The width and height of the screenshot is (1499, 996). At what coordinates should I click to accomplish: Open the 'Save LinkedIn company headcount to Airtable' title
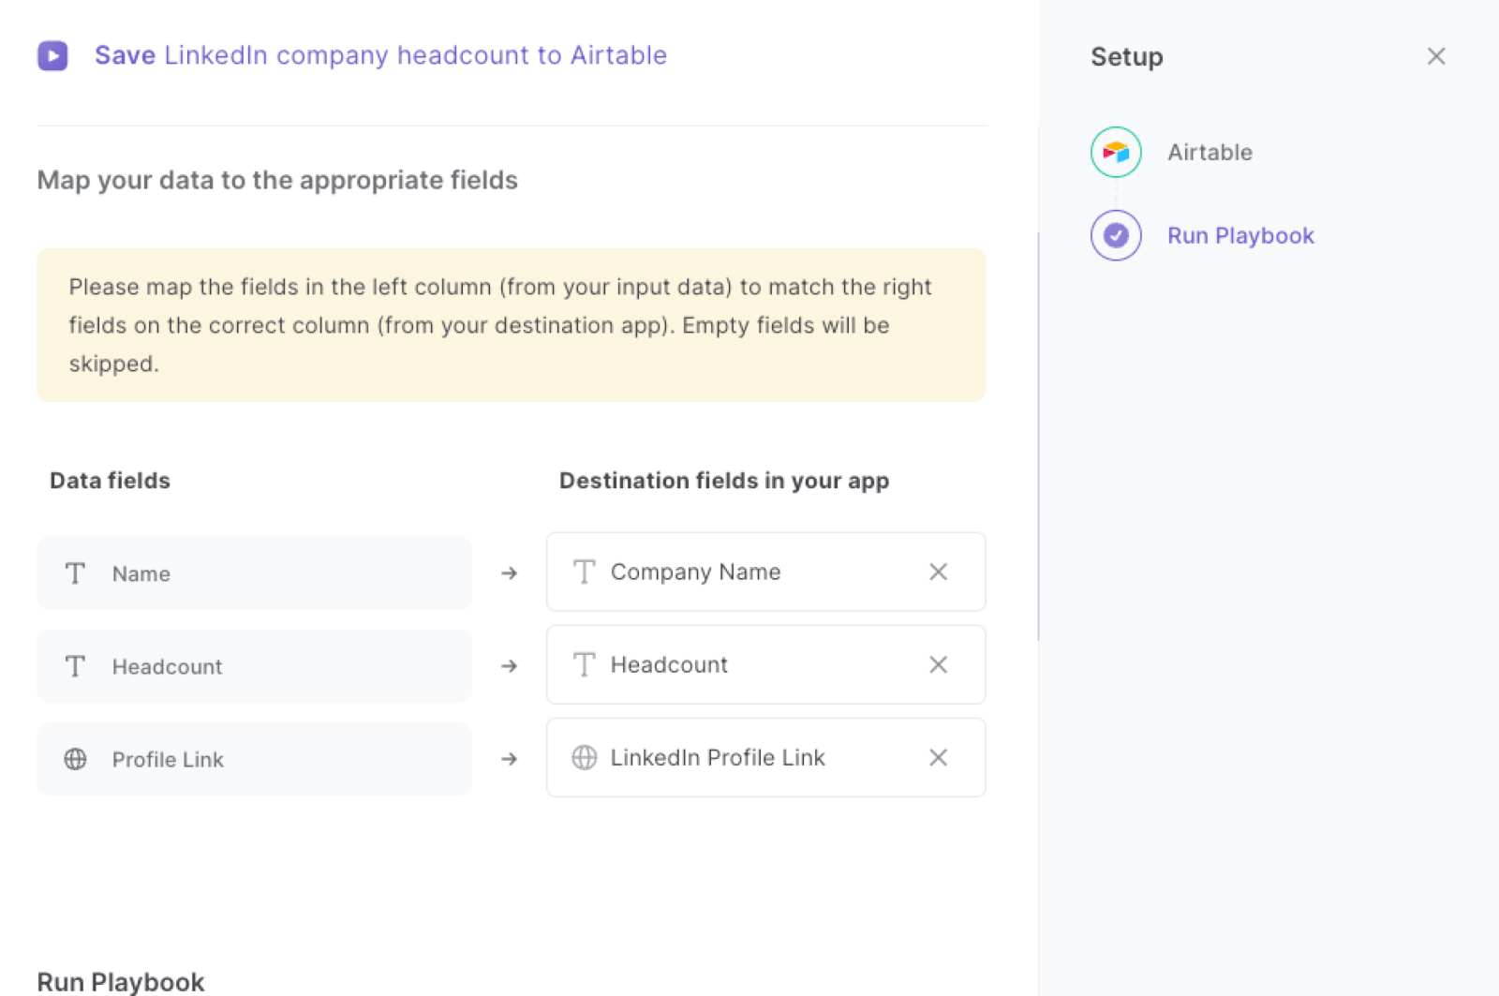(380, 55)
